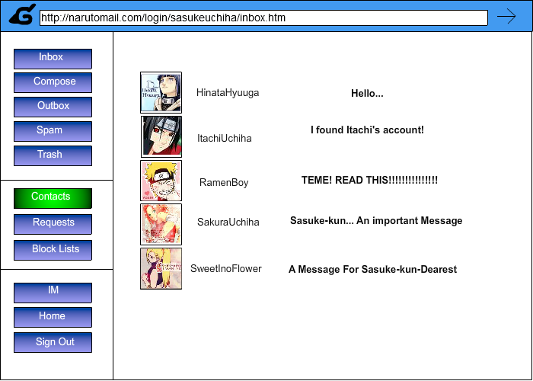Go to Home from the sidebar

click(53, 318)
